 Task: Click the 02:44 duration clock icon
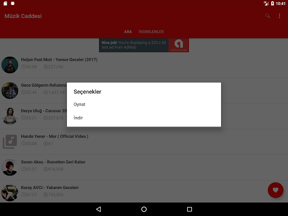pos(24,92)
